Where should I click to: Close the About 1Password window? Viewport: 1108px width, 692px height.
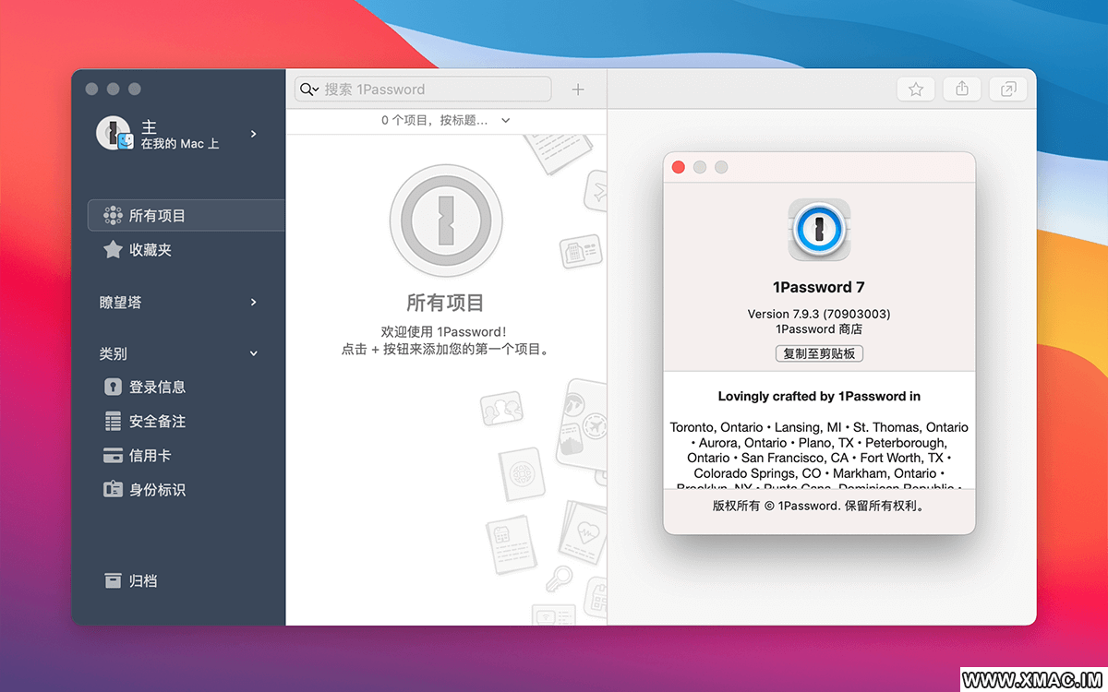[678, 167]
